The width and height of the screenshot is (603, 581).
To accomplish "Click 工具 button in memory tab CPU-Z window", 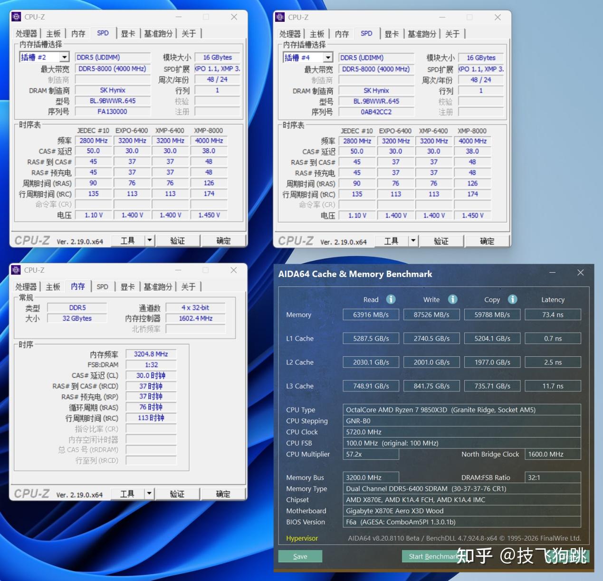I will coord(127,494).
